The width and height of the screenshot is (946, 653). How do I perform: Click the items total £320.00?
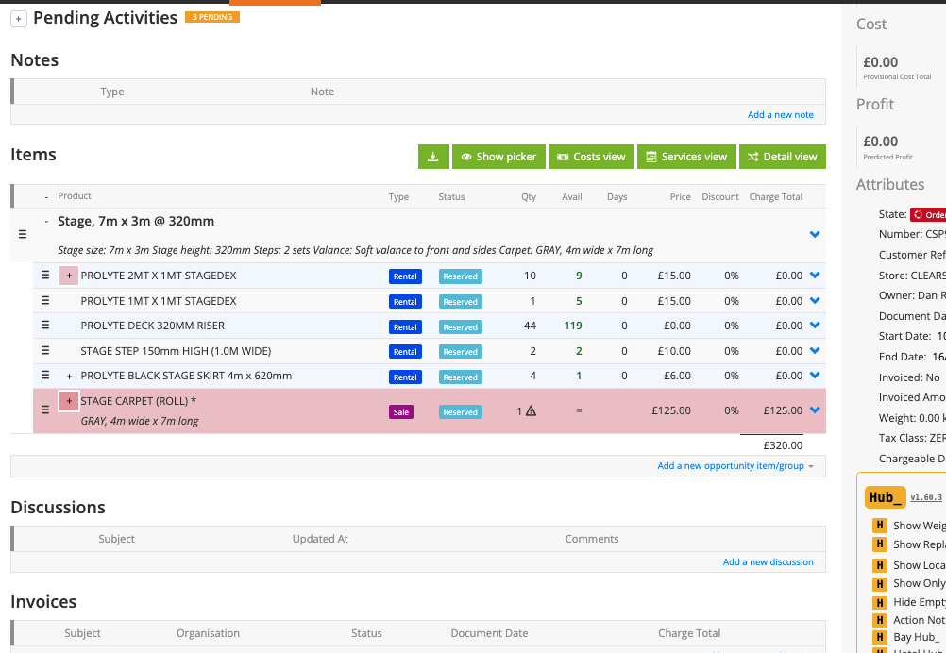(783, 445)
